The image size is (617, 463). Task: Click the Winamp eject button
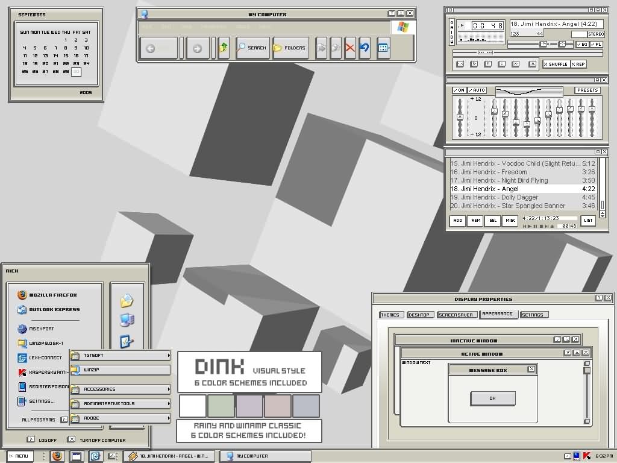click(533, 64)
